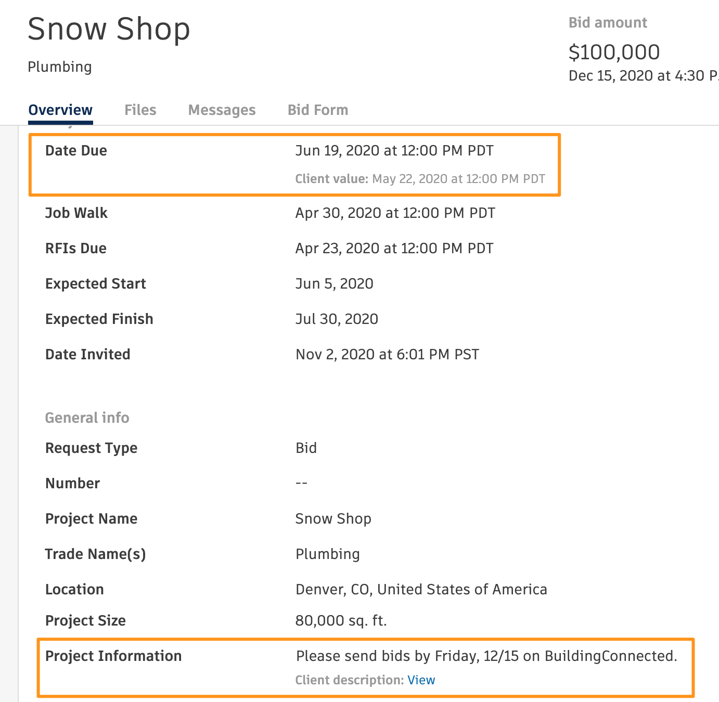Screen dimensions: 719x702
Task: Click the Request Type value Bid
Action: tap(306, 448)
